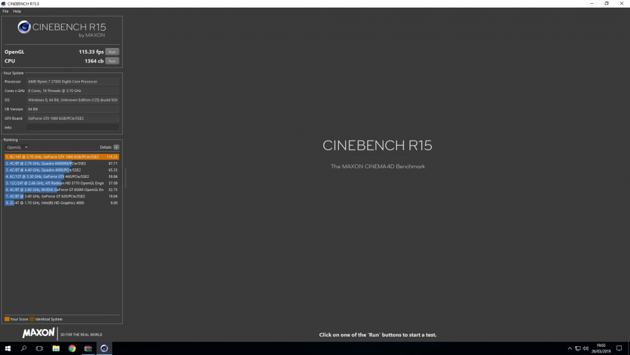Click the Cinebench R15 logo sphere icon
Screen dimensions: 630x355
point(24,27)
